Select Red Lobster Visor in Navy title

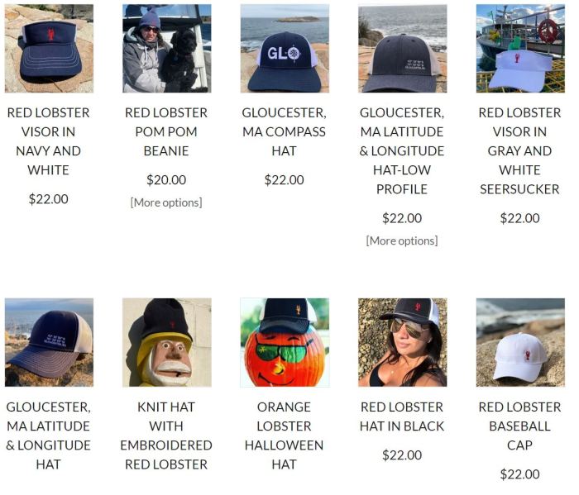click(48, 141)
